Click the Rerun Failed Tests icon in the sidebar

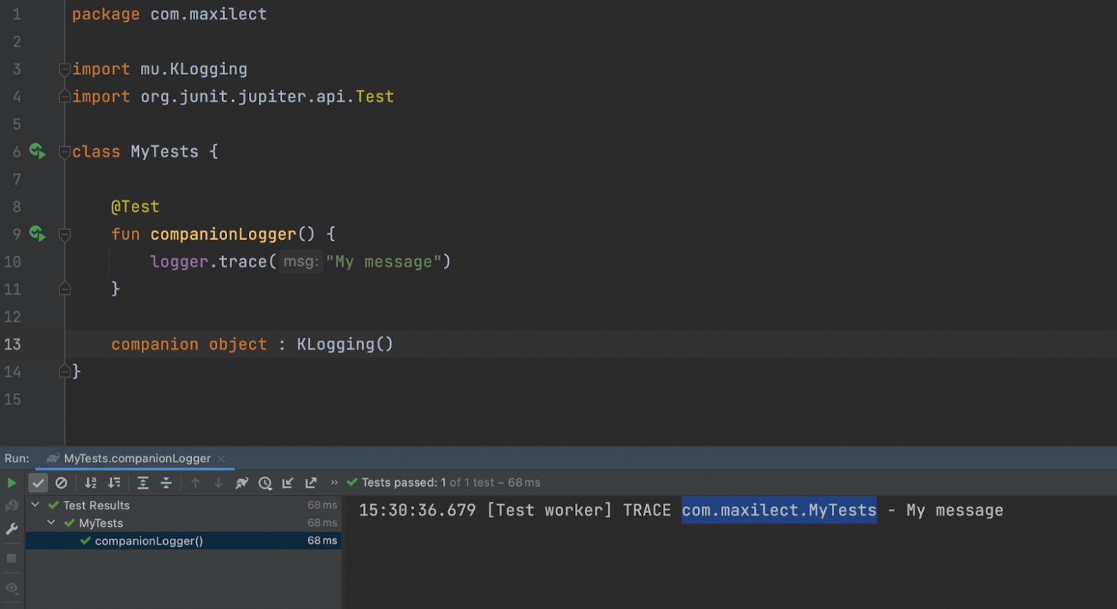click(11, 506)
